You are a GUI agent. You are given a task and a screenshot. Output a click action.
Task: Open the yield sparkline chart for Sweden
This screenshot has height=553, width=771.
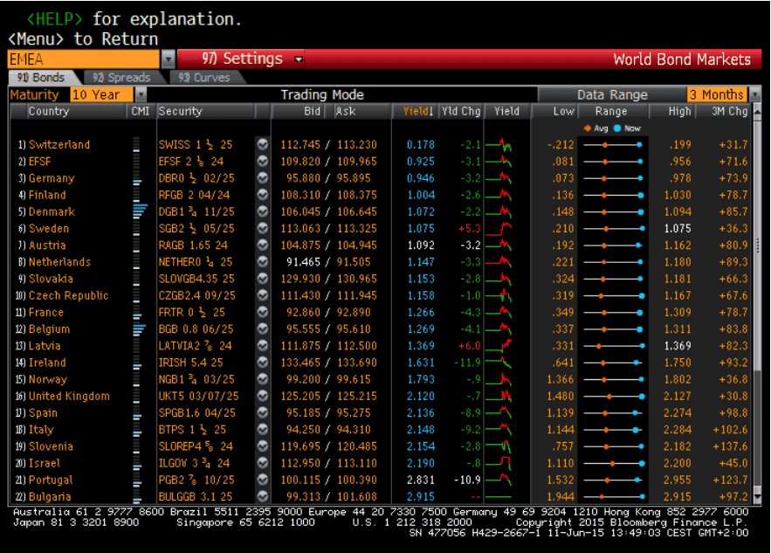[499, 229]
